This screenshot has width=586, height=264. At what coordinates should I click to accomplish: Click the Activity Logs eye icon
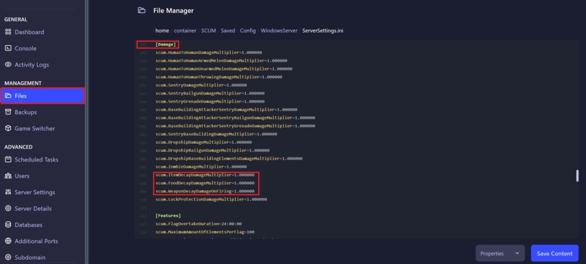8,65
